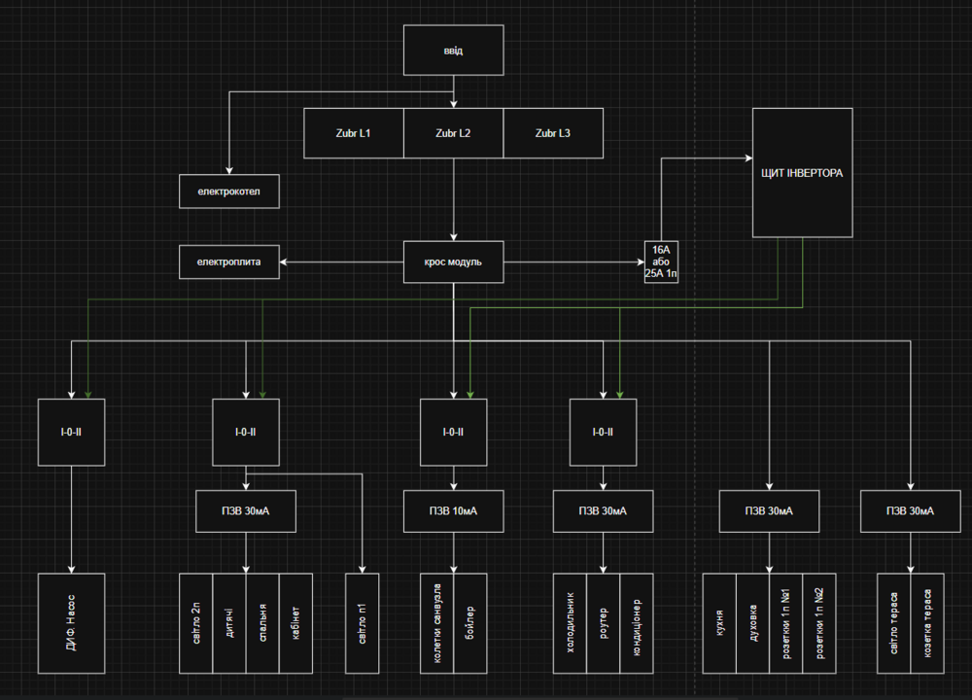
Task: Click the Zubr L1 block
Action: pyautogui.click(x=354, y=133)
